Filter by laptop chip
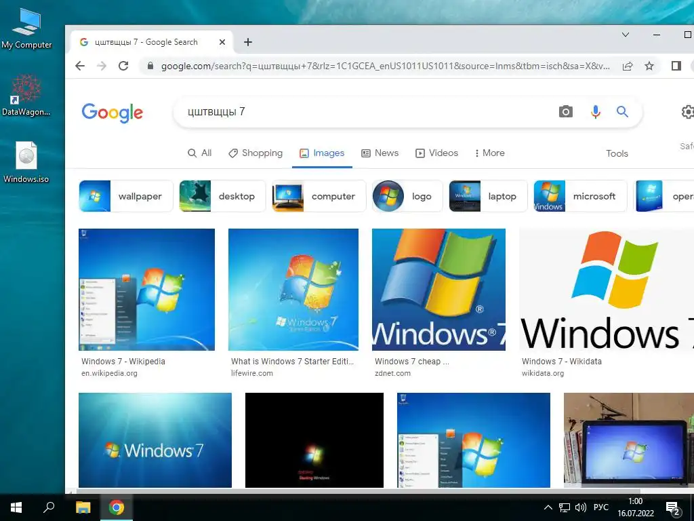694x521 pixels. click(488, 196)
